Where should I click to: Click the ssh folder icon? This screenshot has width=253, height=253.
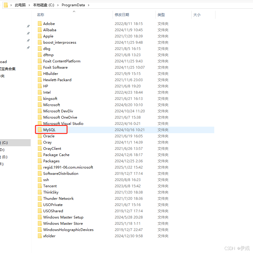pos(40,180)
